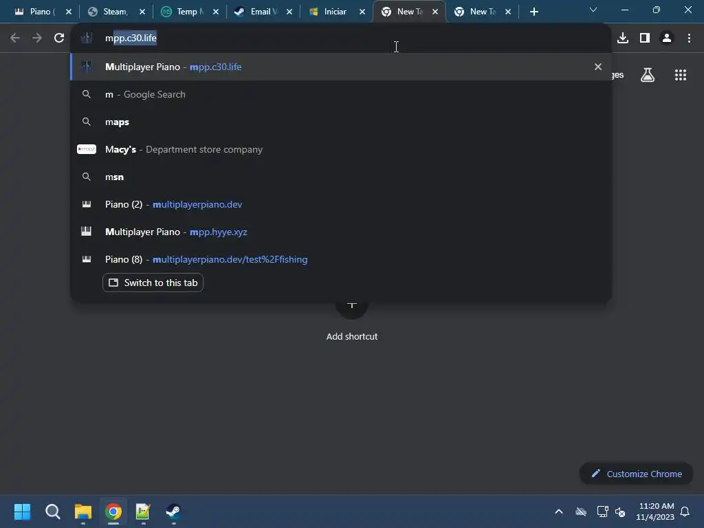Open Windows taskbar Search
This screenshot has height=528, width=704.
52,511
